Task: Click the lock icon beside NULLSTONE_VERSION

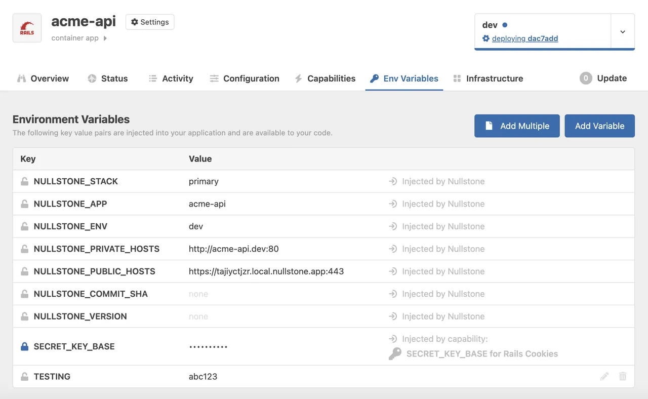Action: coord(24,316)
